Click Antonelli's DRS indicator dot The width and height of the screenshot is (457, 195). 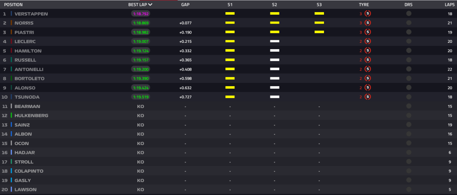pos(409,69)
